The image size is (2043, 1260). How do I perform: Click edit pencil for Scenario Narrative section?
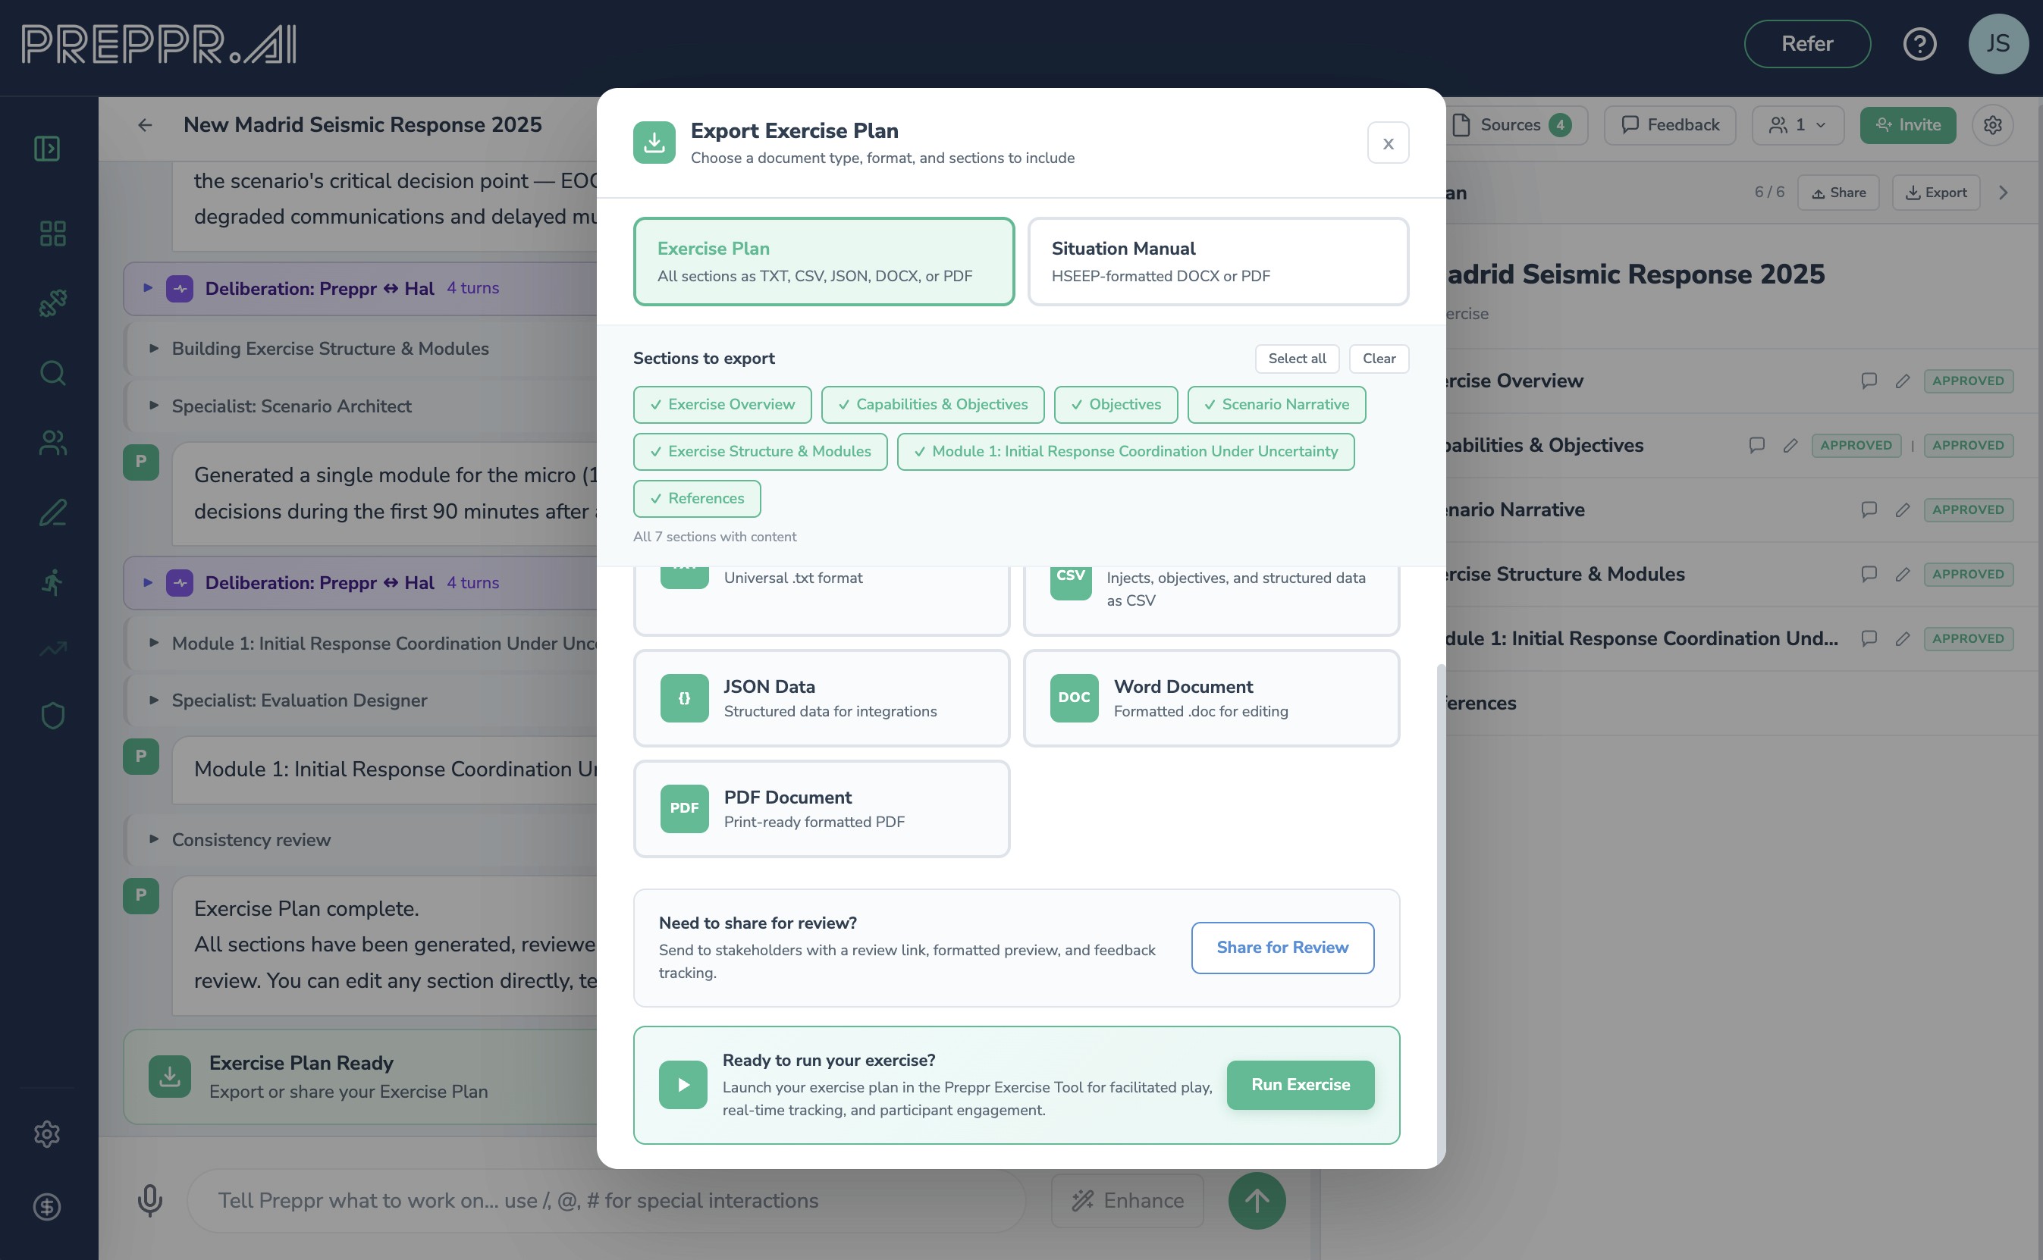(x=1902, y=510)
